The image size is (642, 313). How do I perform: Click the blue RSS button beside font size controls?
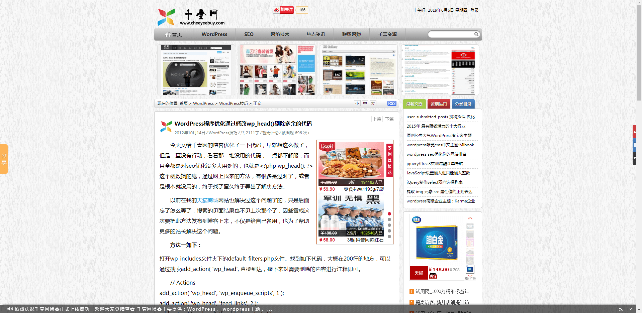click(x=391, y=103)
